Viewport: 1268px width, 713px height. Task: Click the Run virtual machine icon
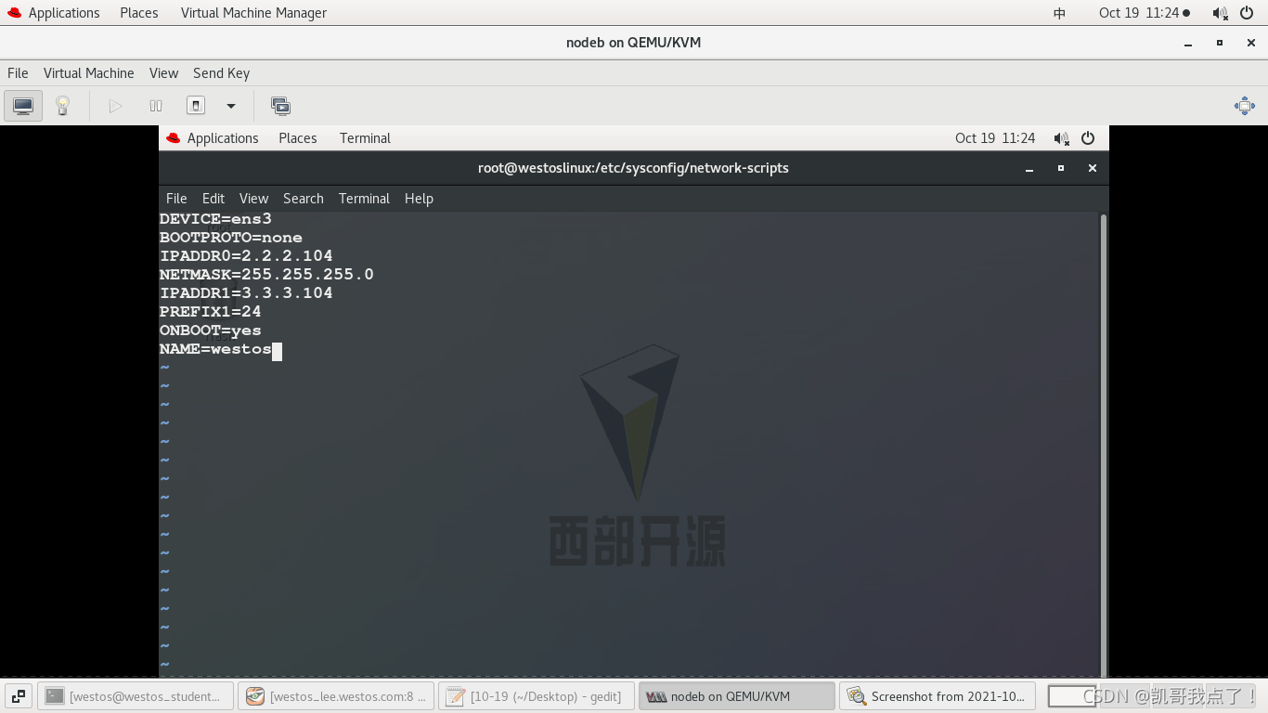(115, 105)
